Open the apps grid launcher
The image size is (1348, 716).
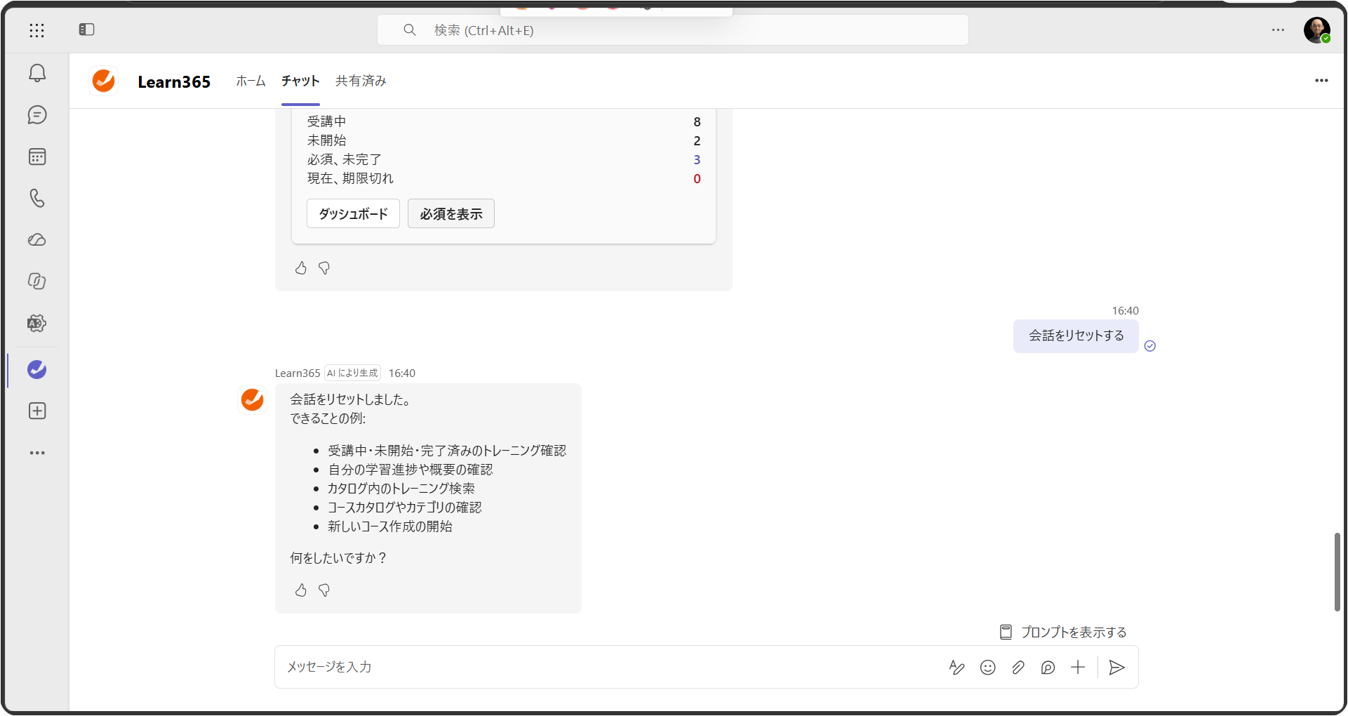point(37,29)
